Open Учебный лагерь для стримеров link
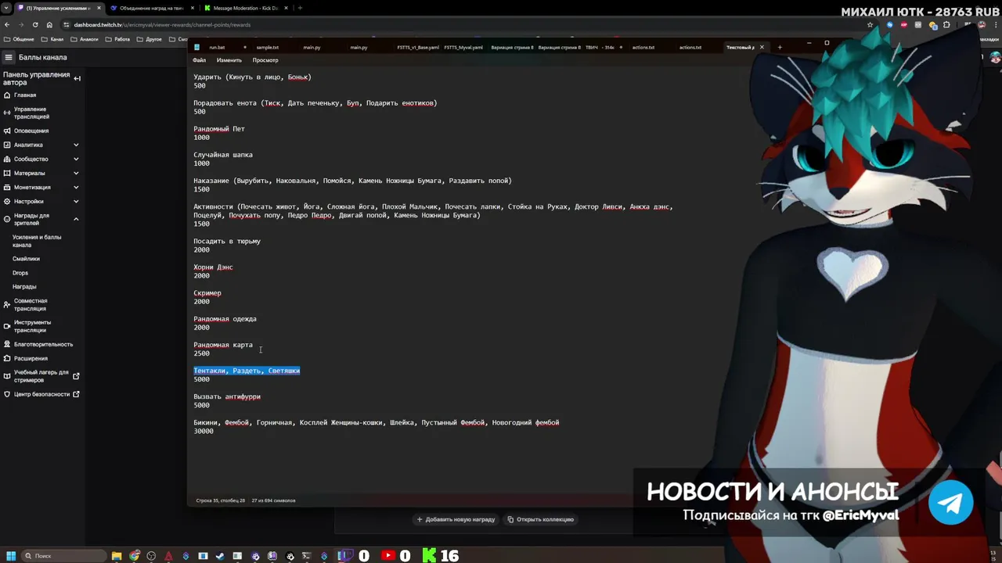 [x=41, y=376]
